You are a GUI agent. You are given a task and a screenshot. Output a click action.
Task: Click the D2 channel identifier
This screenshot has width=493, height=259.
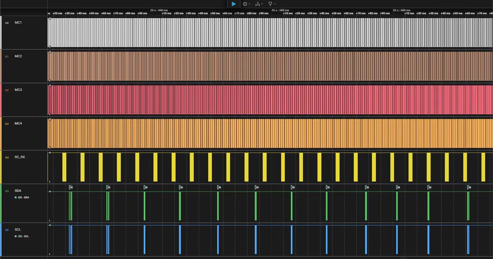pyautogui.click(x=7, y=90)
